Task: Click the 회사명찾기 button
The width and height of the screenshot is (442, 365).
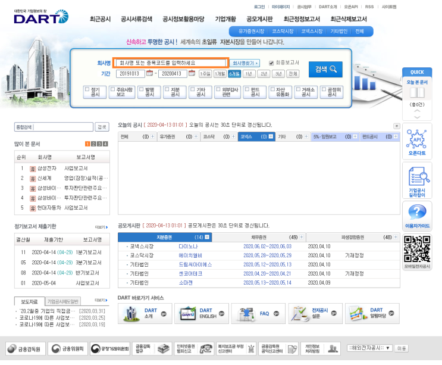Action: 244,63
